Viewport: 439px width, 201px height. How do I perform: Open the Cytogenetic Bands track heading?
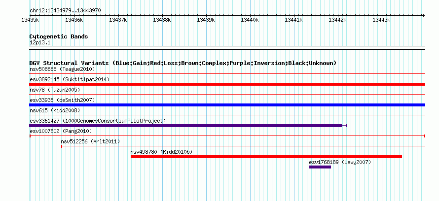pos(59,36)
